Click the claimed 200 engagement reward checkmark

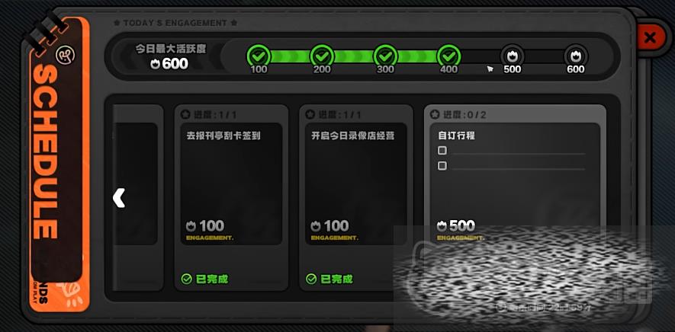322,56
